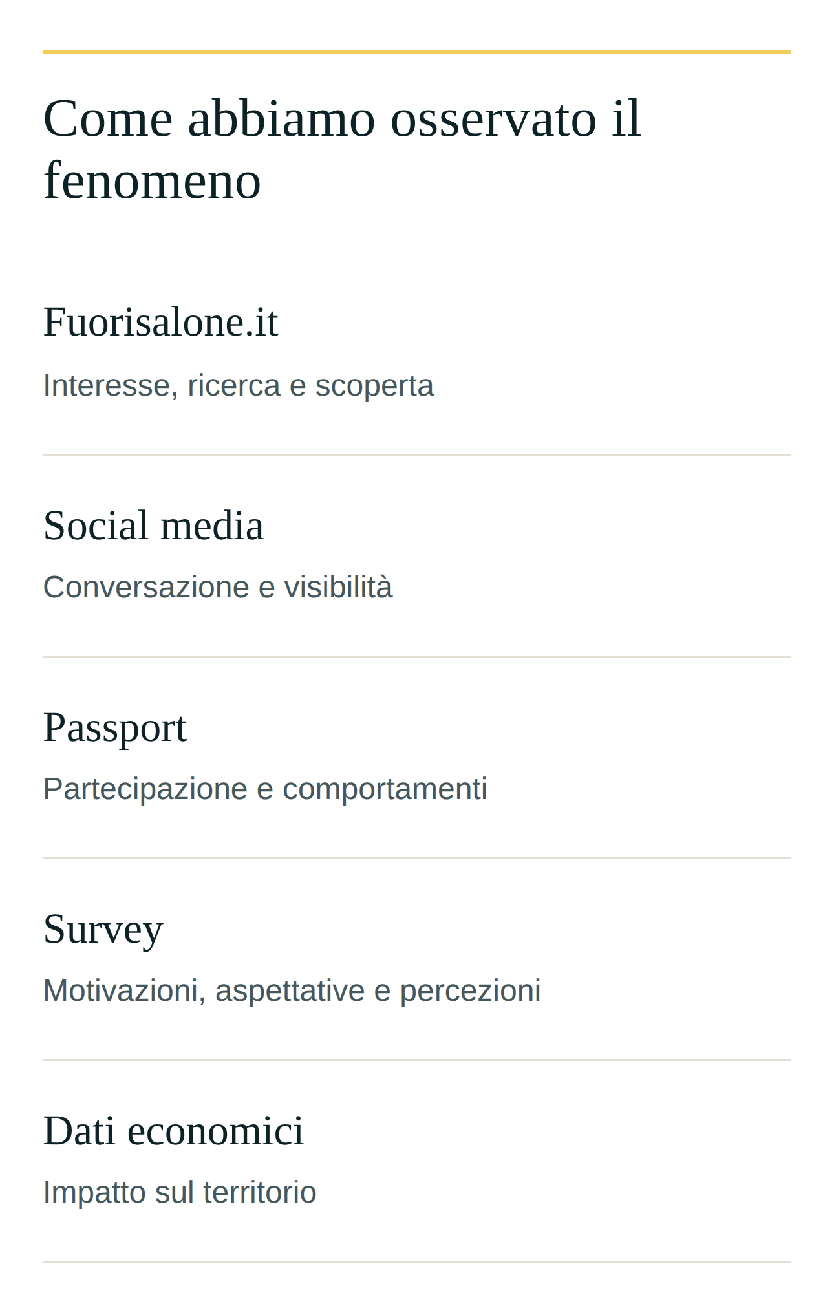Click the word 'Come' starting the heading
834x1315 pixels.
tap(109, 118)
